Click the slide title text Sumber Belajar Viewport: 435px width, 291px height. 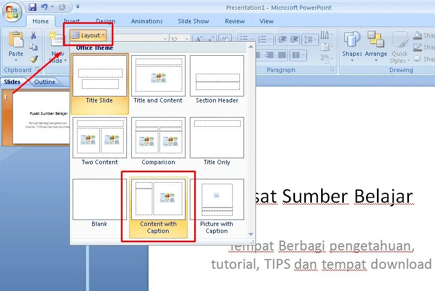pos(348,196)
